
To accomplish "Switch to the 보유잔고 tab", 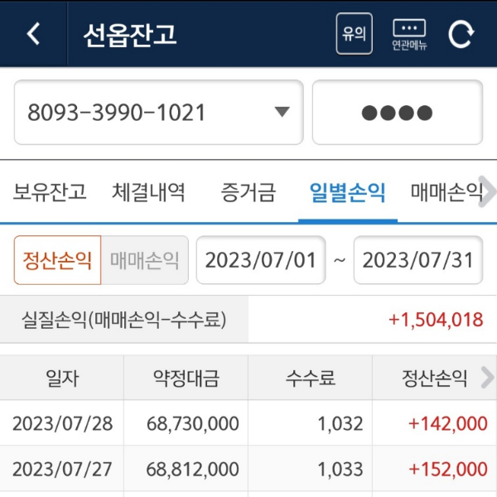I will (50, 193).
